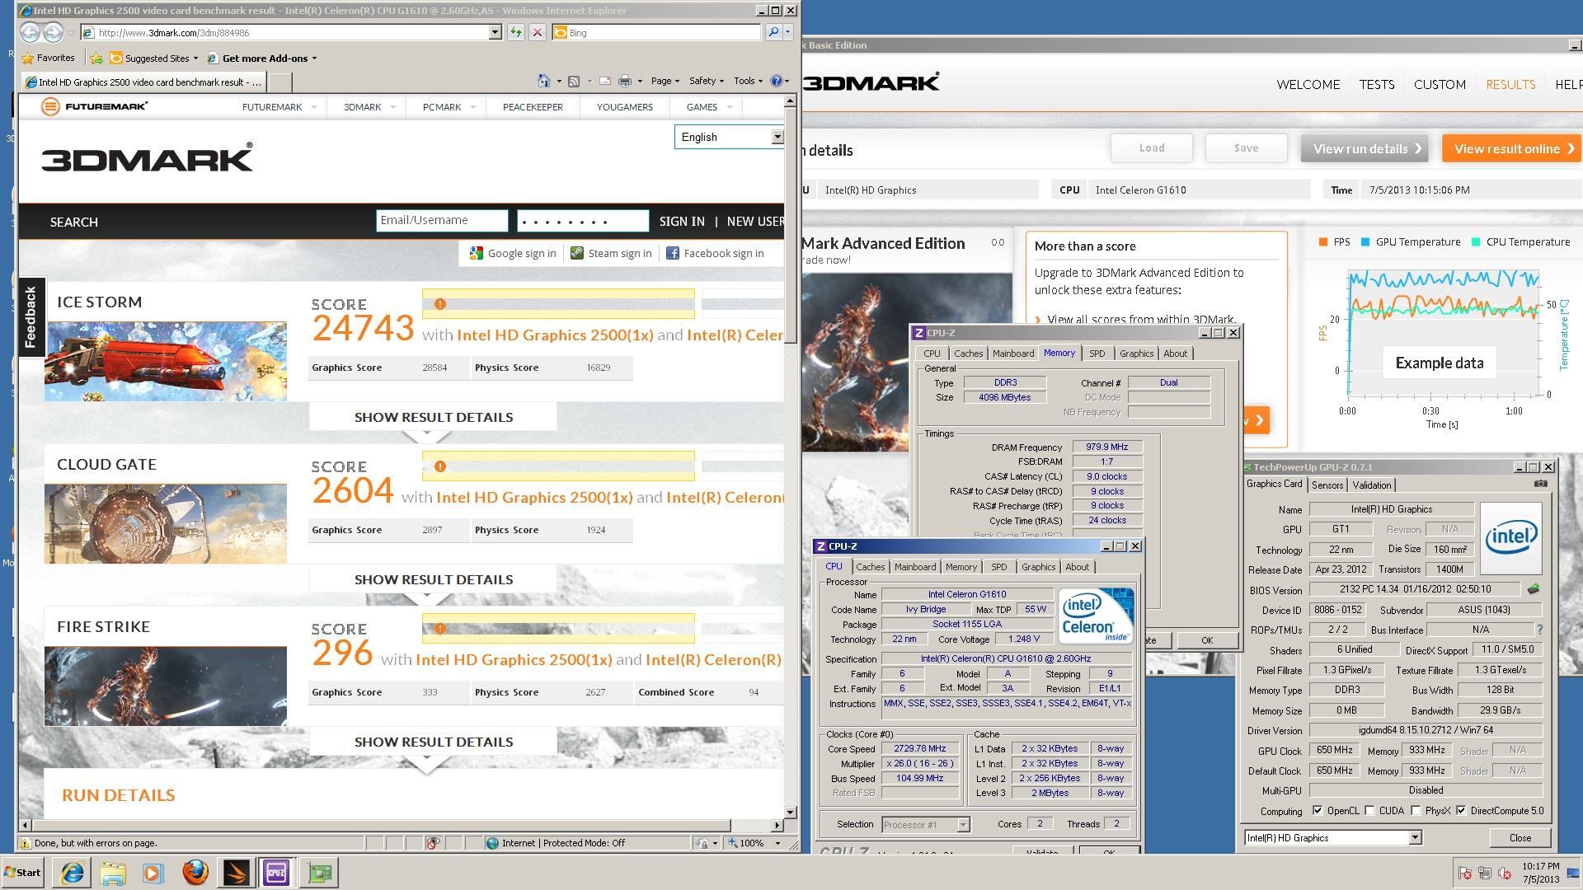The image size is (1583, 890).
Task: Click the Bing search magnifier icon
Action: 773,32
